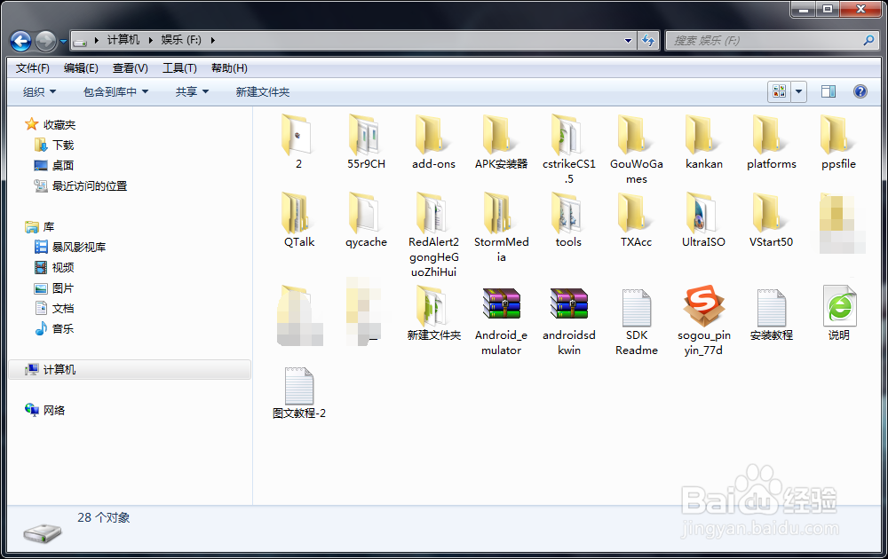Click the forward navigation arrow

(x=44, y=40)
